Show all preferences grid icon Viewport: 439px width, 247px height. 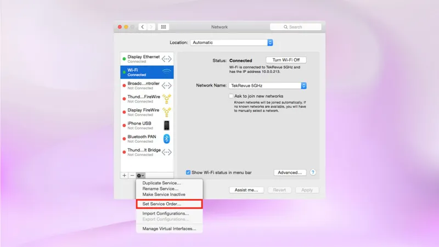tap(164, 27)
